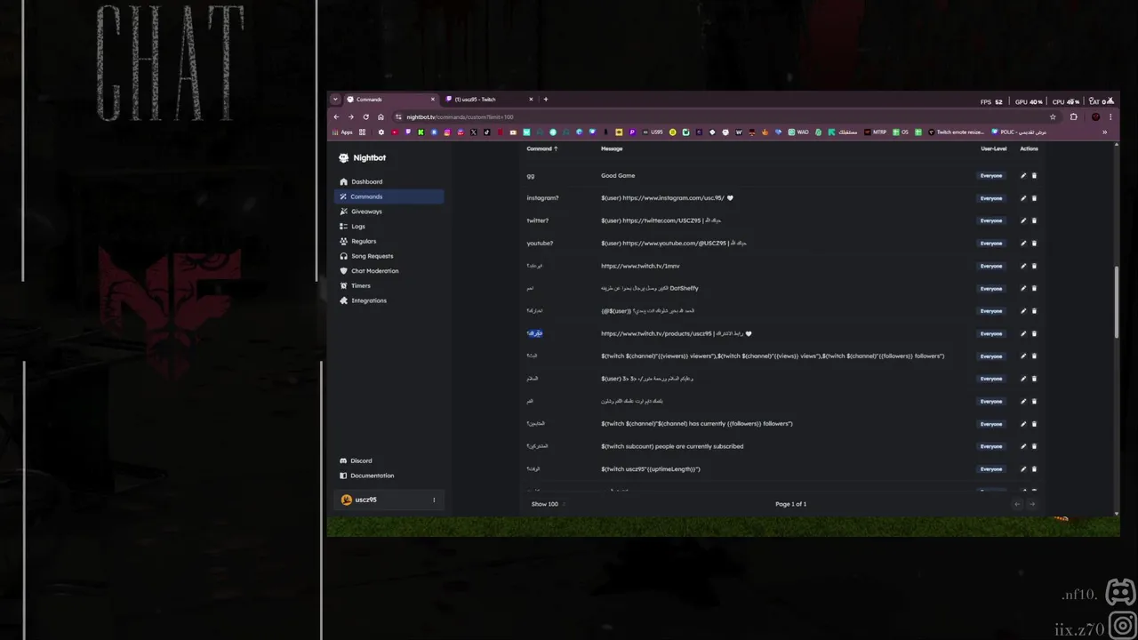
Task: Change the Show 100 rows dropdown
Action: pos(549,504)
